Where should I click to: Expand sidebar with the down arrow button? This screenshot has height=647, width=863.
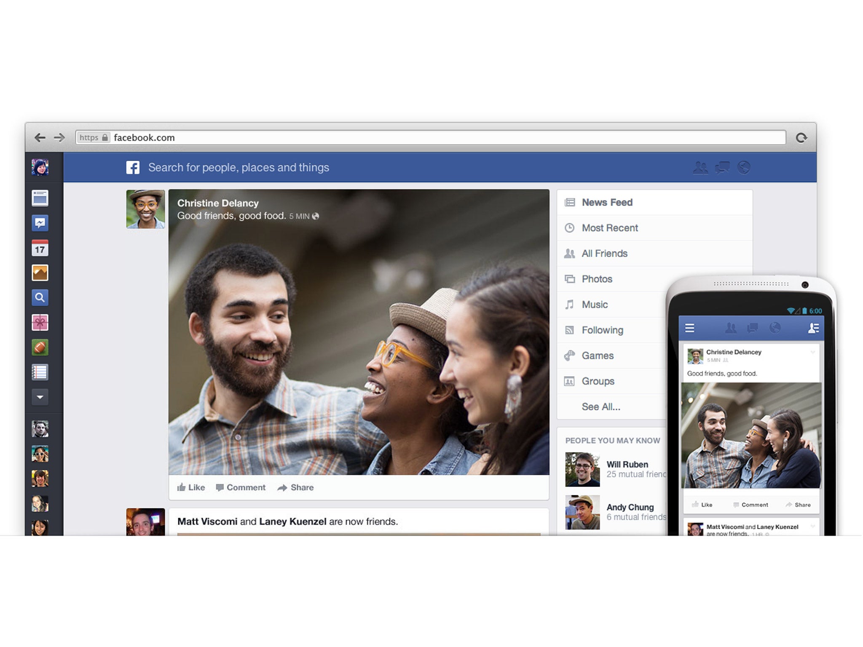pyautogui.click(x=40, y=397)
